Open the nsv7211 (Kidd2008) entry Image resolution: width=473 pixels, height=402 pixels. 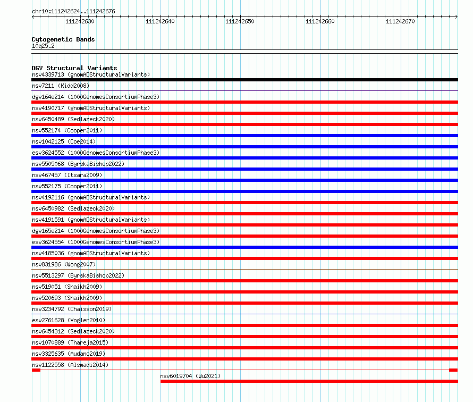tap(61, 86)
